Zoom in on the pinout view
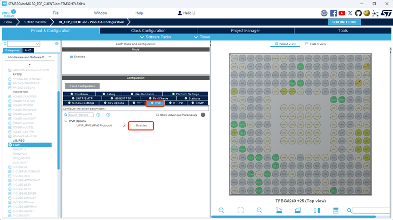Image resolution: width=393 pixels, height=220 pixels. [x=221, y=210]
